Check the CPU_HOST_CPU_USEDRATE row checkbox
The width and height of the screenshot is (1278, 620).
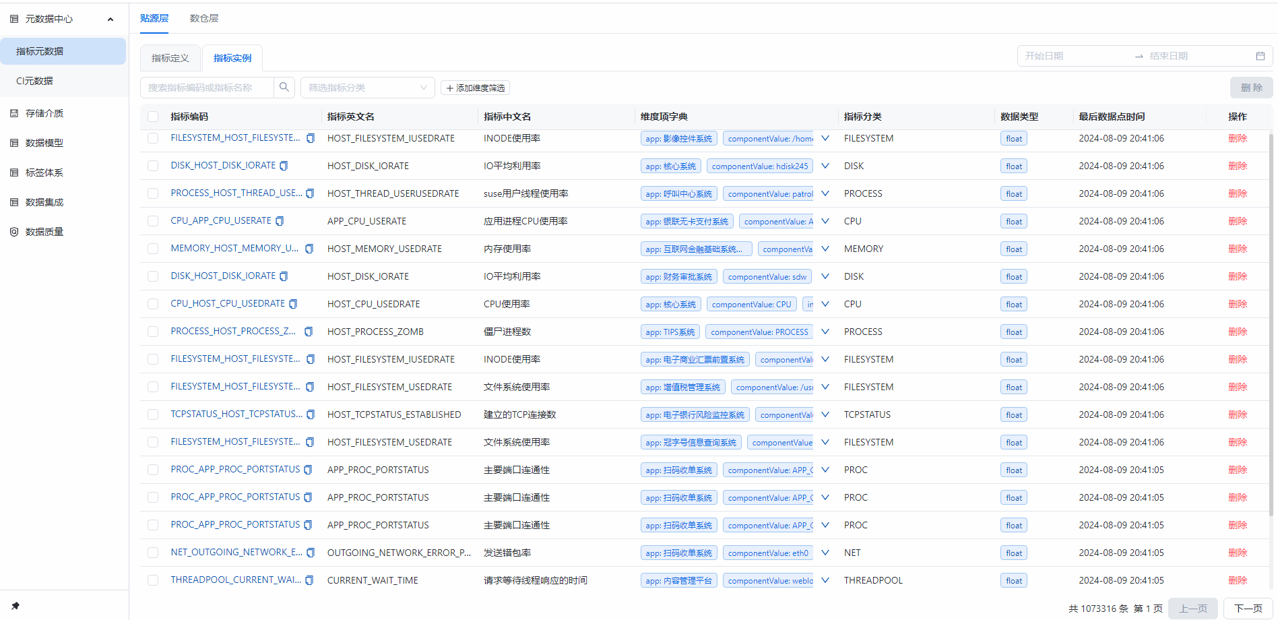(x=153, y=304)
